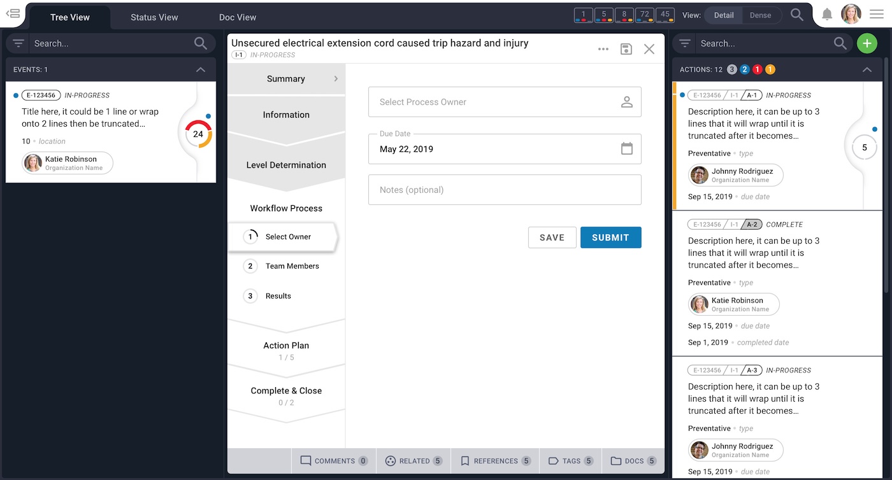Click the SUBMIT button
The height and width of the screenshot is (480, 892).
[610, 237]
